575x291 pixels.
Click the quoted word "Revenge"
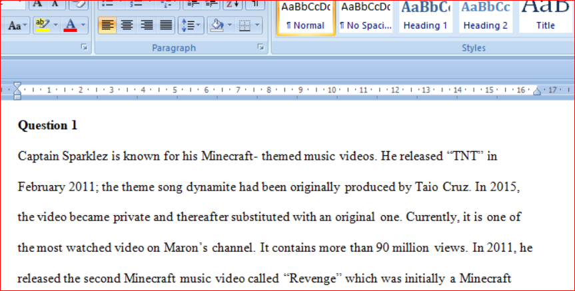(312, 278)
